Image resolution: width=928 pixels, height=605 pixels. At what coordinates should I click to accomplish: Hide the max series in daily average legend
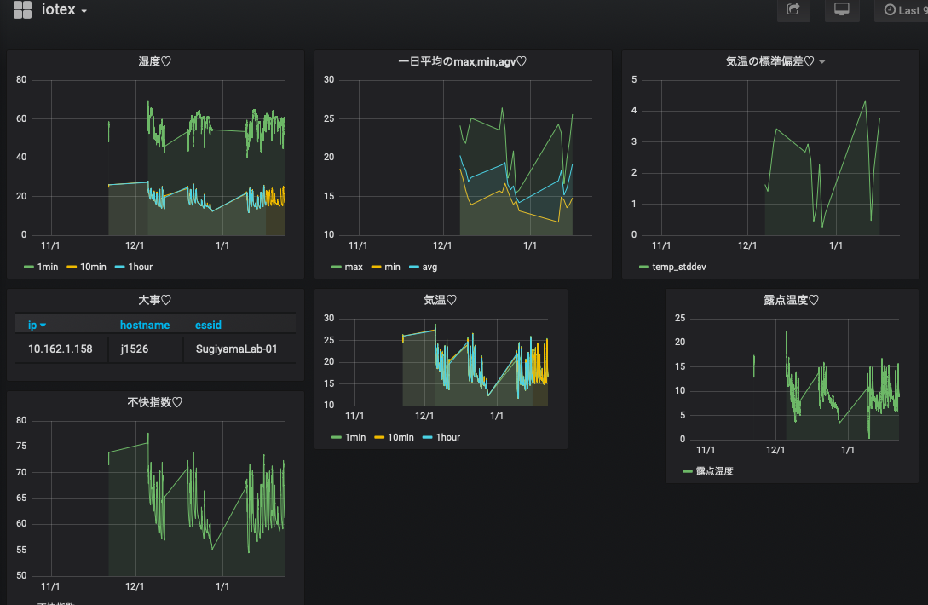353,267
